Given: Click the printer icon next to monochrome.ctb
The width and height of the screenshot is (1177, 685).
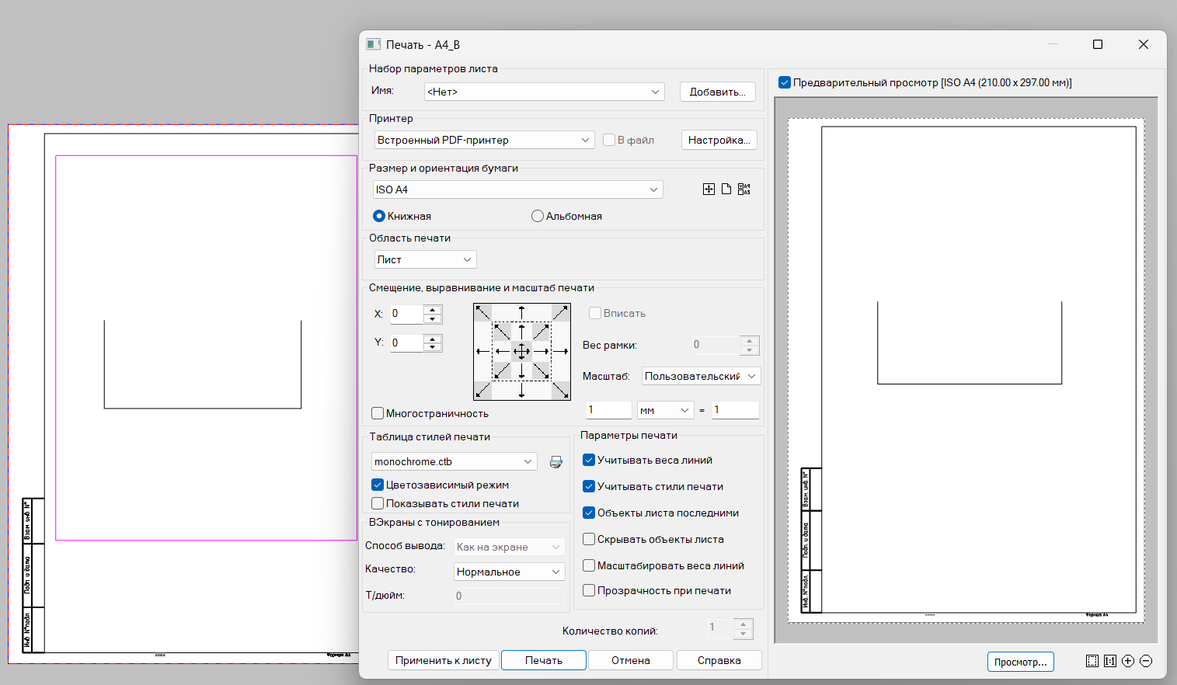Looking at the screenshot, I should 556,462.
